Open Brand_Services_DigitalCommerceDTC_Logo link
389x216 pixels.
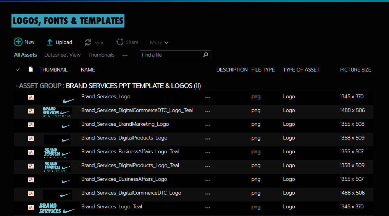(131, 193)
